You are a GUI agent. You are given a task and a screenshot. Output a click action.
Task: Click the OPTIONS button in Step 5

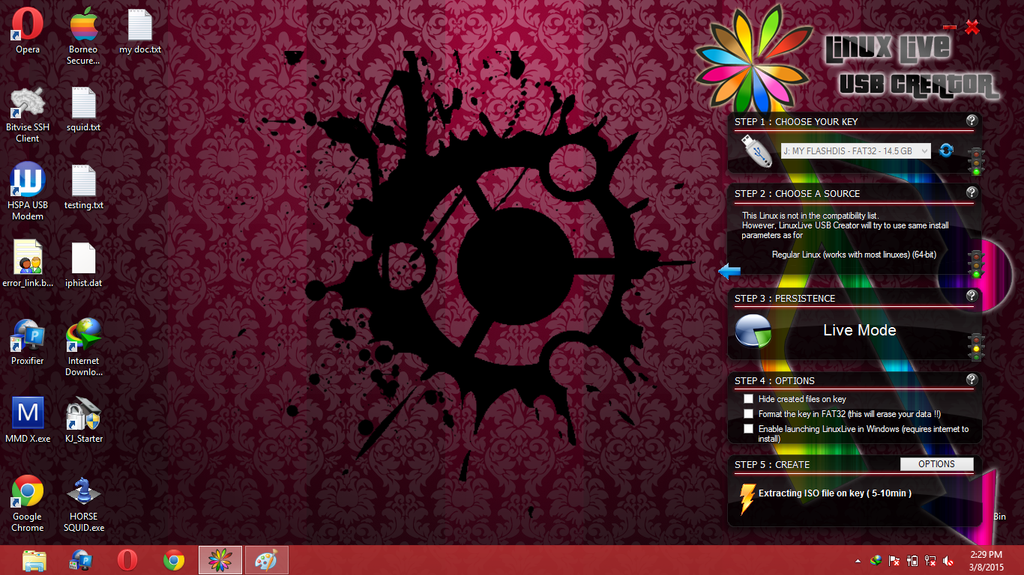coord(936,464)
